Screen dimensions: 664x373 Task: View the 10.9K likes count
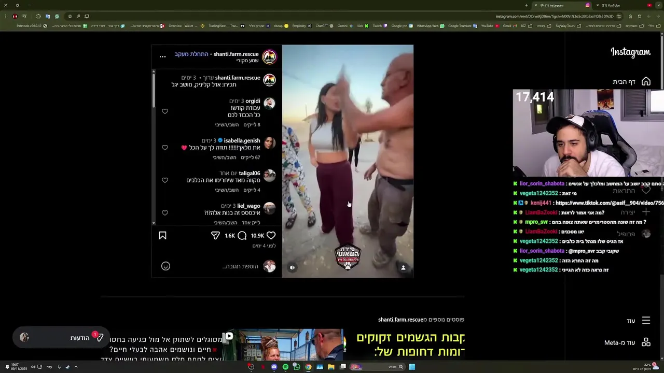click(258, 236)
